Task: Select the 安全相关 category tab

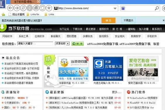Action: point(120,36)
